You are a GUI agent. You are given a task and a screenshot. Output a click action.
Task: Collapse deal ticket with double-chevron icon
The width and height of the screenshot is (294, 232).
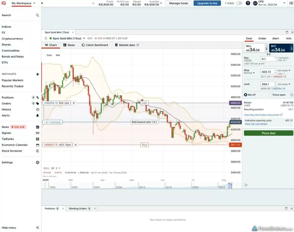click(246, 185)
